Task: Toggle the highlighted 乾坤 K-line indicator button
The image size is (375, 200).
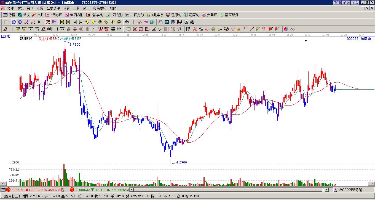Action: tap(47, 22)
